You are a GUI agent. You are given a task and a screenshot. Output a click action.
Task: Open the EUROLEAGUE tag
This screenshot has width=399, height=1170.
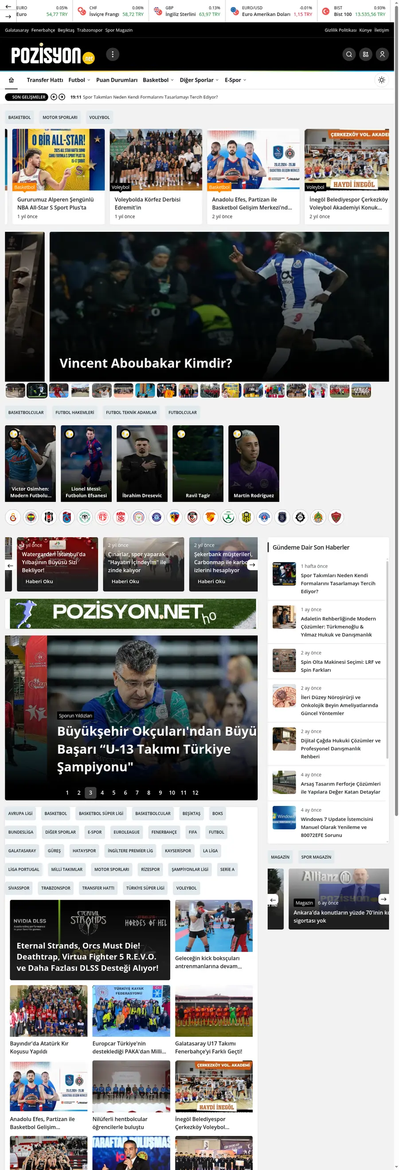click(x=126, y=832)
